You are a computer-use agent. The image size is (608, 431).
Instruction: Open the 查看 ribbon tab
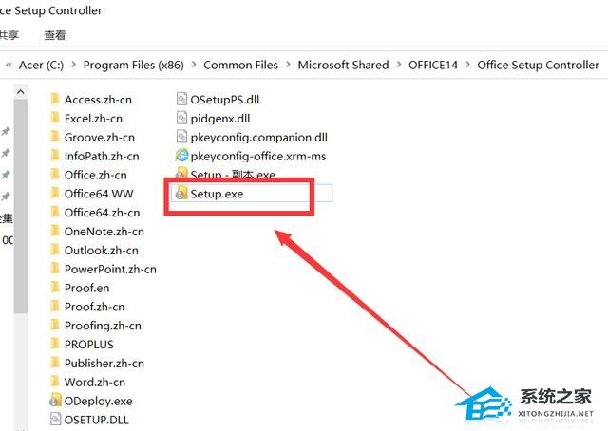point(55,35)
